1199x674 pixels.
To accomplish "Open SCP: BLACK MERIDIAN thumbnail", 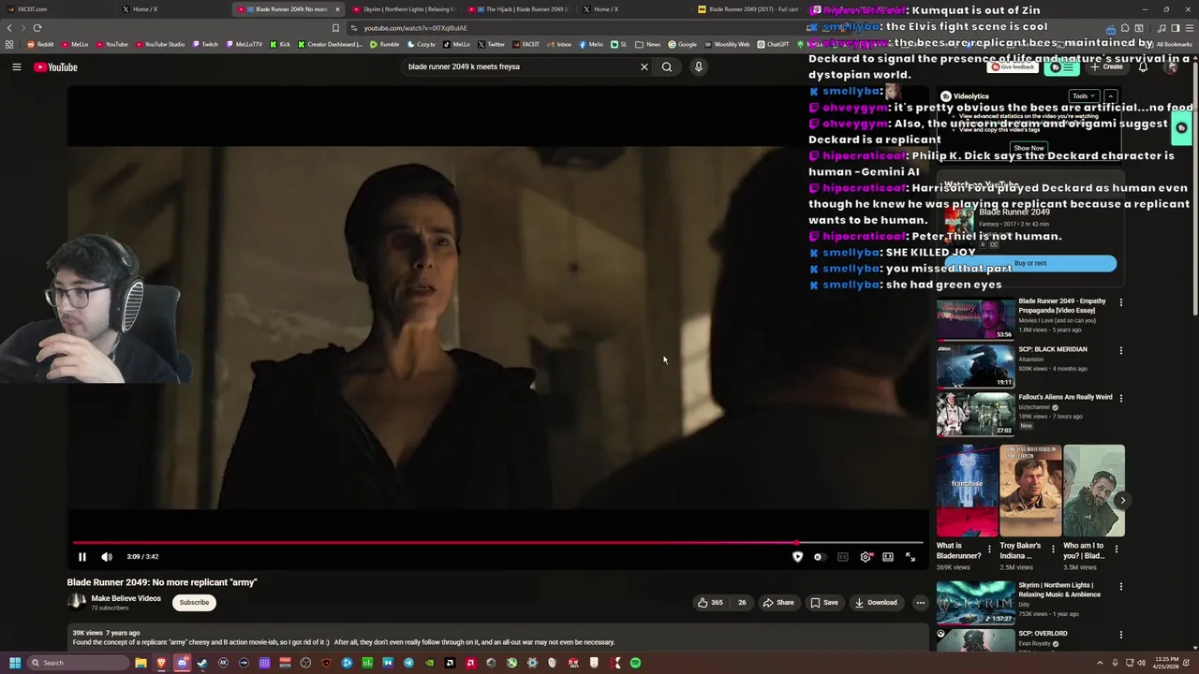I will tap(975, 365).
